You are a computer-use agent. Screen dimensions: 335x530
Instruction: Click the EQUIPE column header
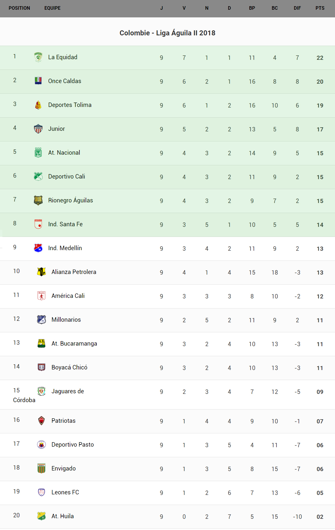[52, 8]
